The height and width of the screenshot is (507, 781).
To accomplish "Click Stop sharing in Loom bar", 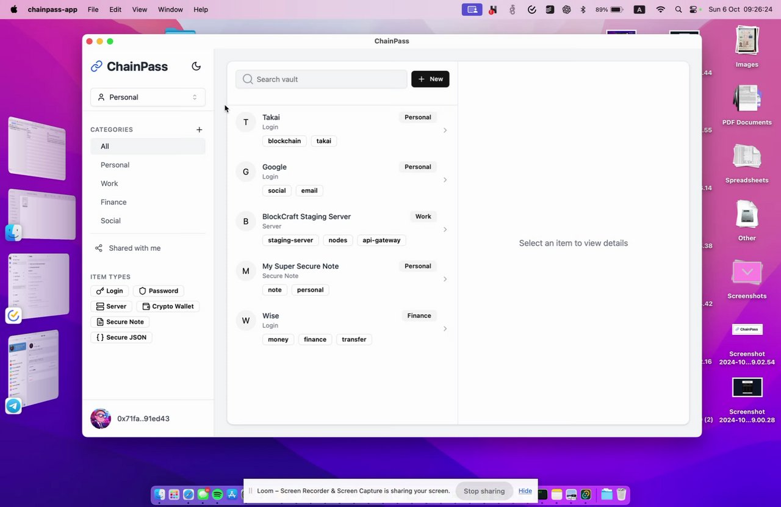I will [484, 491].
